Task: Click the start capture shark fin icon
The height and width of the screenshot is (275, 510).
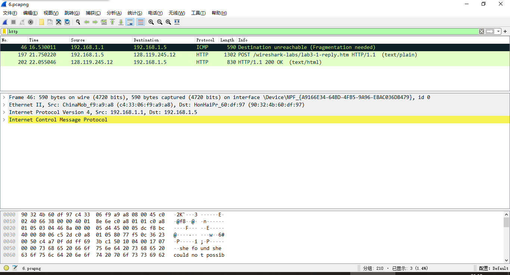Action: tap(5, 22)
